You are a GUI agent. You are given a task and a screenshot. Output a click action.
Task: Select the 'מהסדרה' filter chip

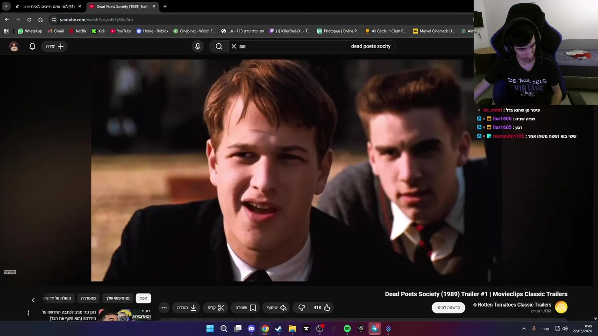tap(88, 298)
